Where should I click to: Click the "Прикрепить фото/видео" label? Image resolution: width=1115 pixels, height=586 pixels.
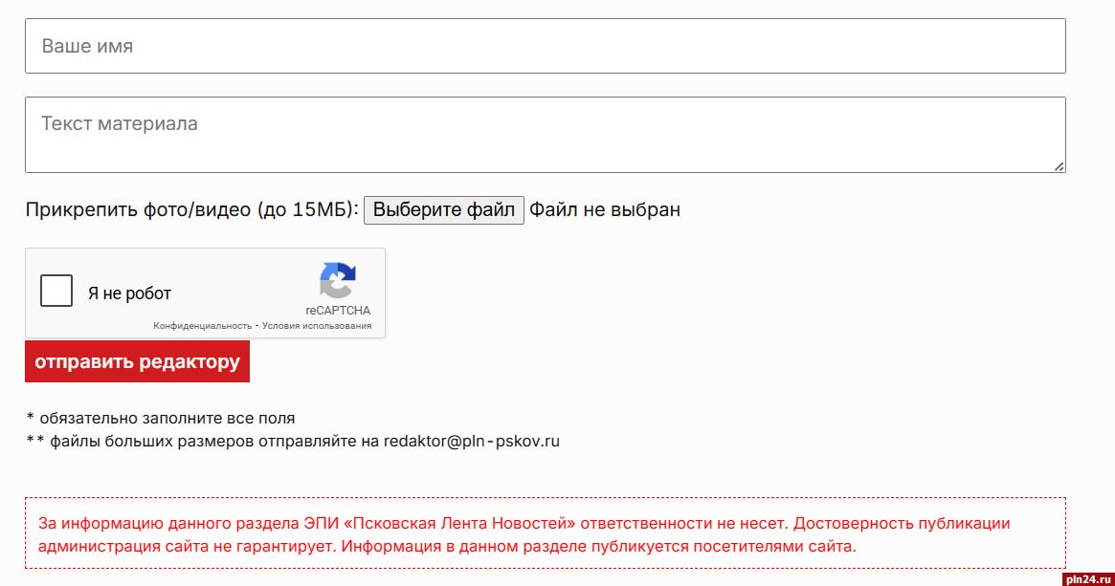pos(139,209)
